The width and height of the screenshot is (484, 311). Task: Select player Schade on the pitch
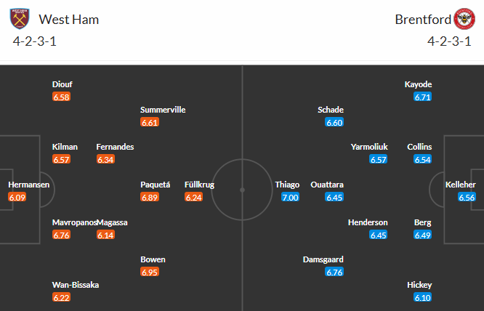coord(331,110)
